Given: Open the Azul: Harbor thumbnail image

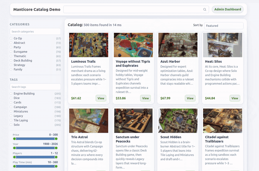Looking at the screenshot, I should coord(178,45).
